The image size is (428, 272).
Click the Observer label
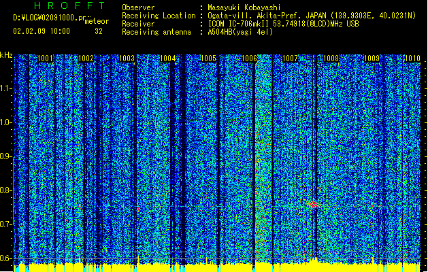(x=138, y=7)
